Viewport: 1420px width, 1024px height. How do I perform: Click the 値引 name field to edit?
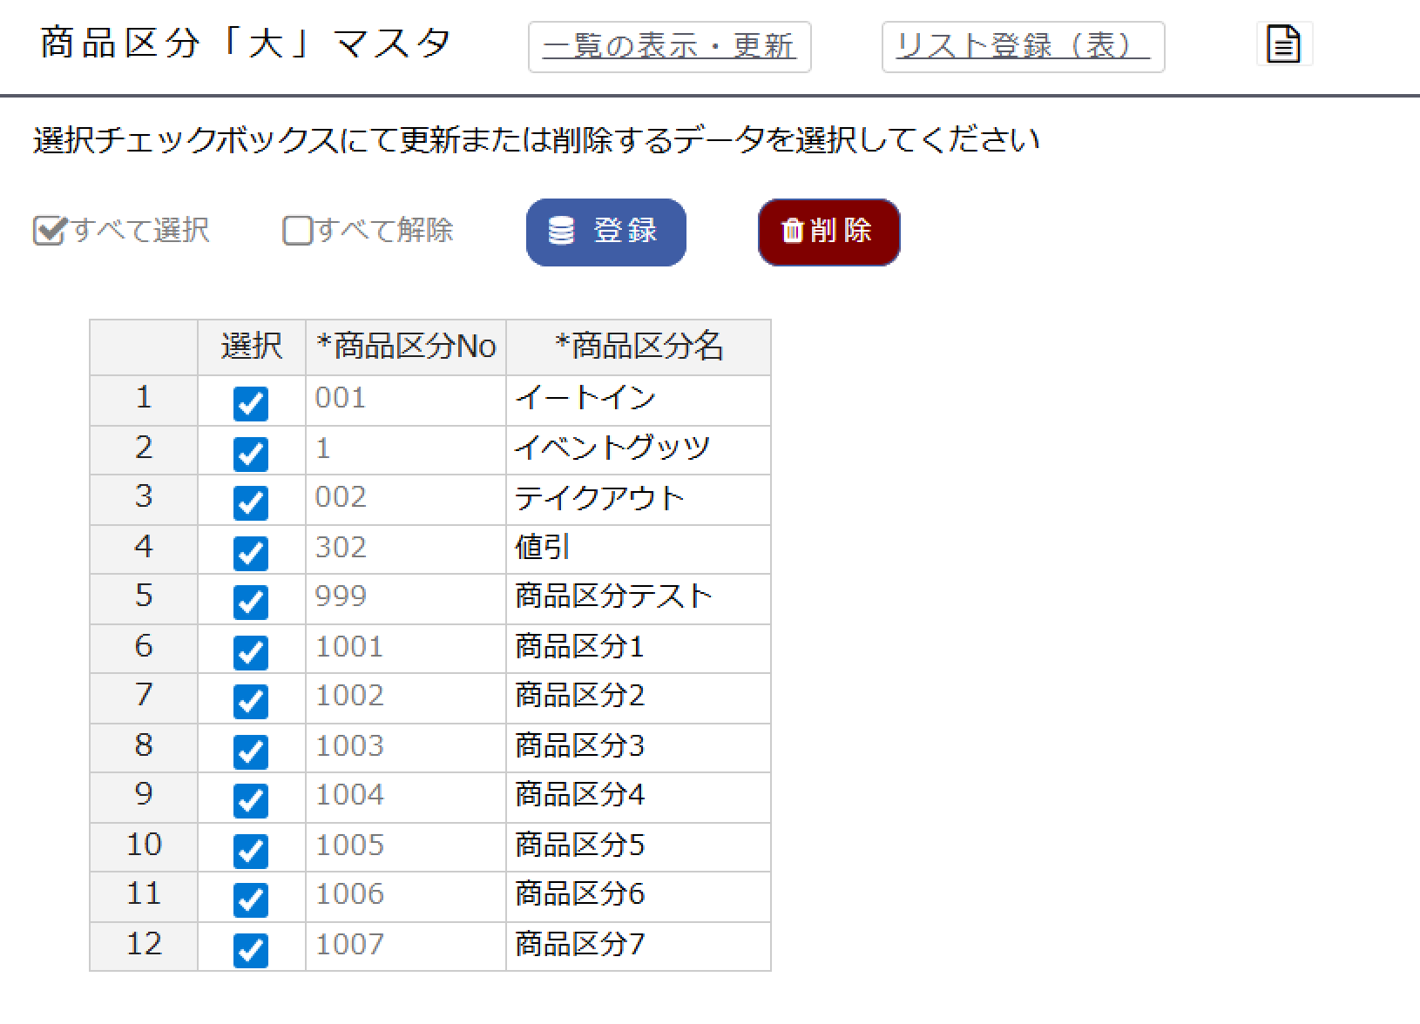tap(638, 549)
